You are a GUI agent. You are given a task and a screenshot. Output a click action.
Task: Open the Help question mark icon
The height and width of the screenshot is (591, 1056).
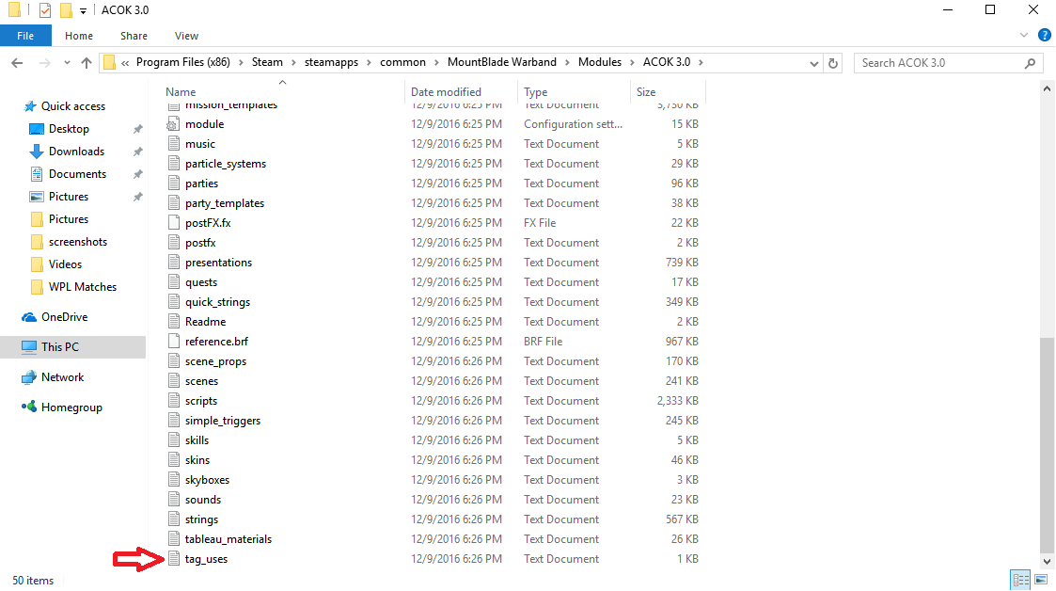(x=1045, y=35)
